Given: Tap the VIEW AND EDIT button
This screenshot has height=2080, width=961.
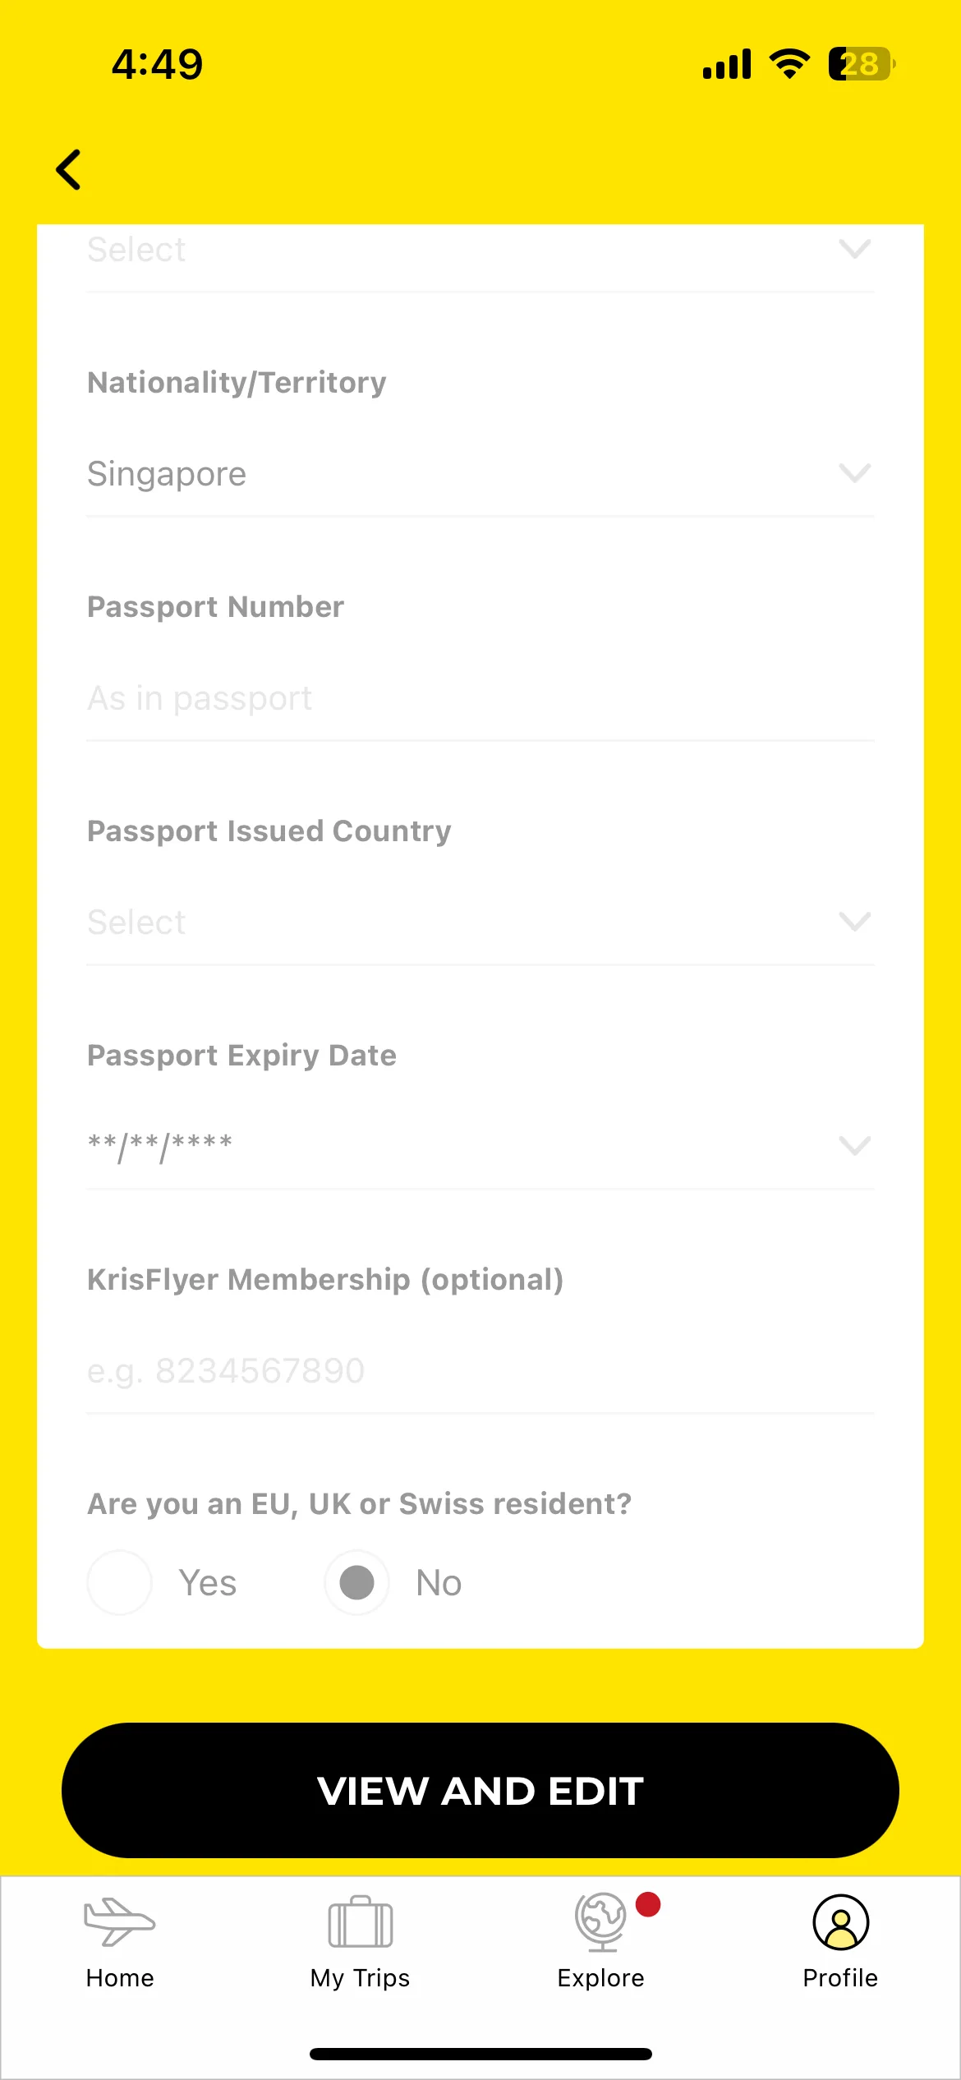Looking at the screenshot, I should (x=480, y=1791).
